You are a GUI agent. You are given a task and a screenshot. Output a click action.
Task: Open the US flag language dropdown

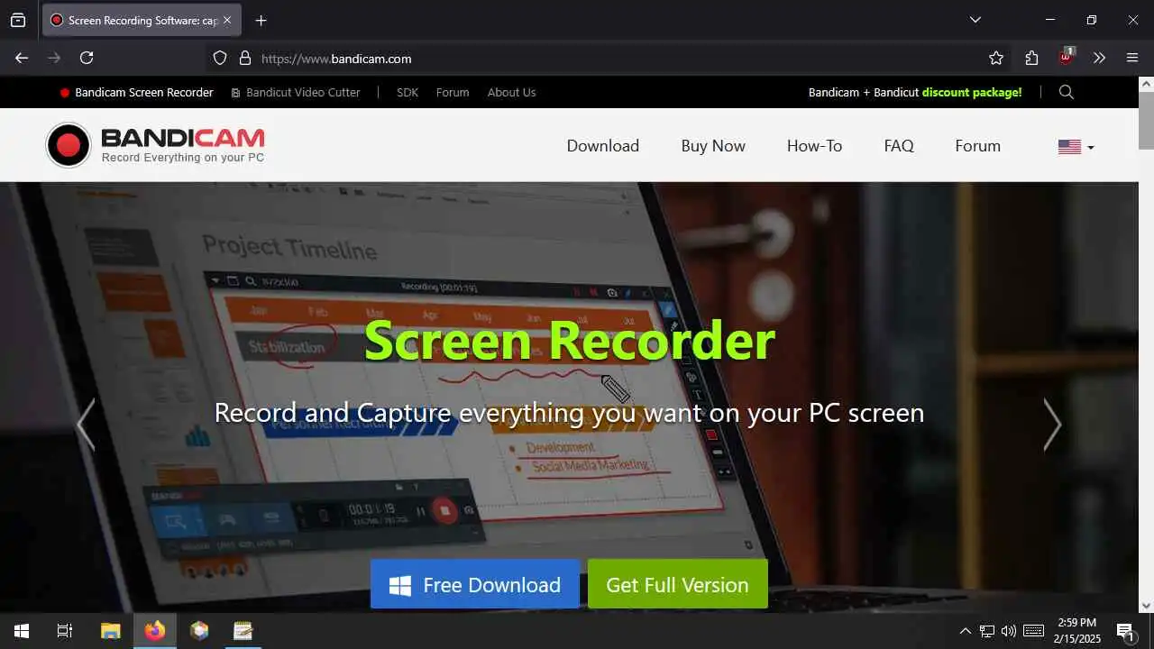tap(1076, 147)
